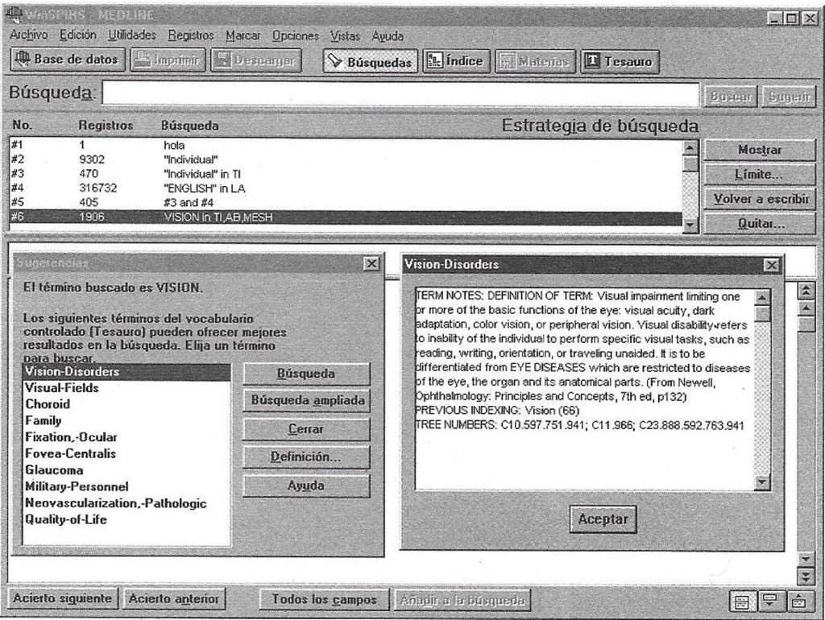Click the Acierto anterior button

pyautogui.click(x=174, y=598)
